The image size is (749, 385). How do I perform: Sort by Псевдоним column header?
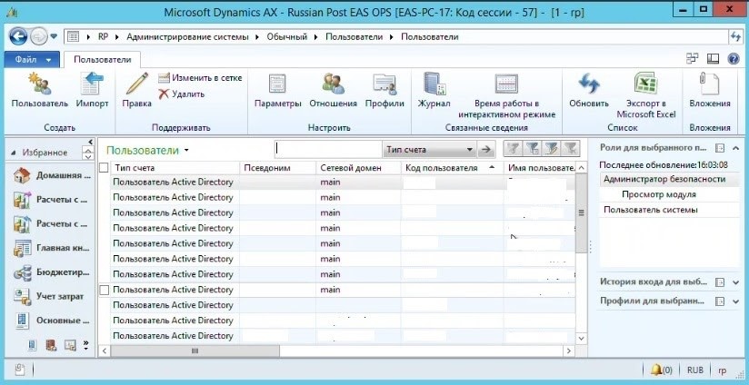277,167
